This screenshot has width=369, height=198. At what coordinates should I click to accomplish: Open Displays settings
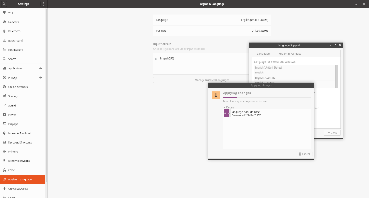14,124
